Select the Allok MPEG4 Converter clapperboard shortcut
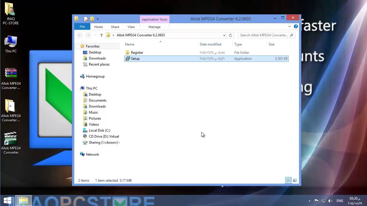This screenshot has height=206, width=367. 11,143
